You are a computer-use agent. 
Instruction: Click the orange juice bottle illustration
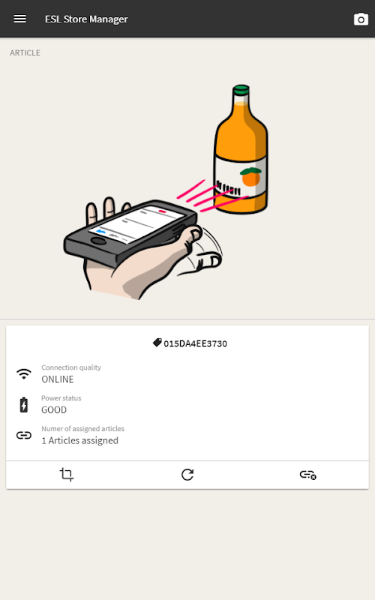(x=241, y=149)
